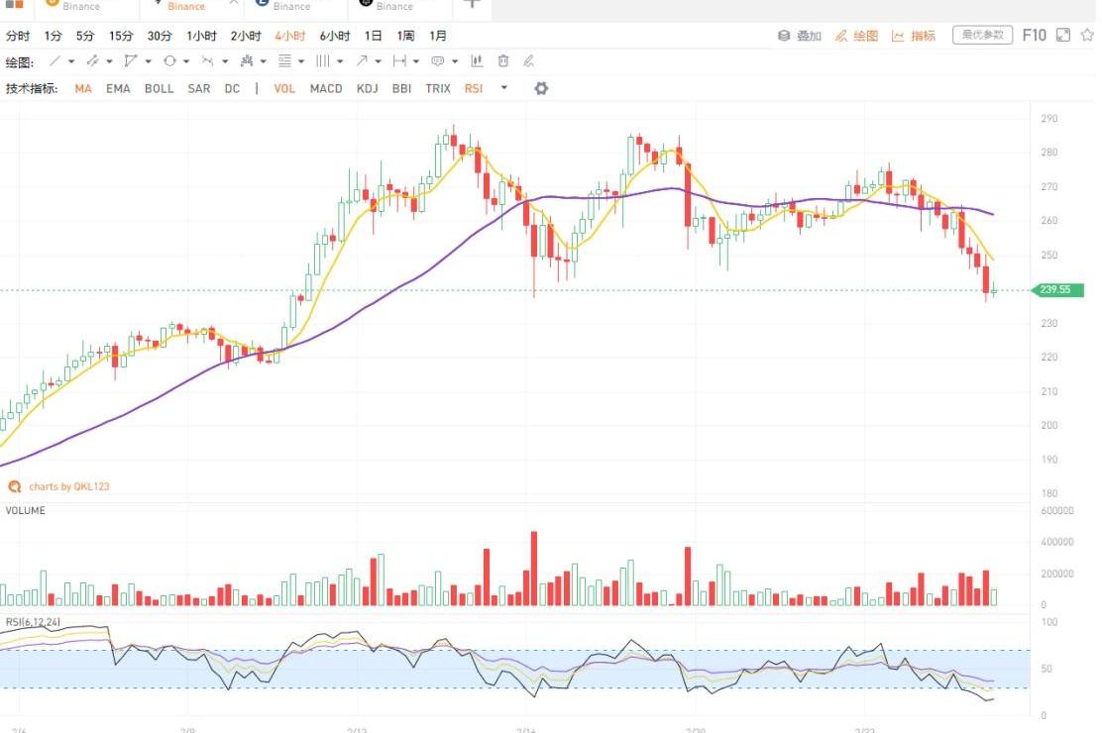This screenshot has width=1102, height=733.
Task: Open more indicators dropdown after RSI
Action: coord(503,88)
